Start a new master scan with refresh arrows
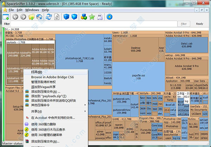This screenshot has height=147, width=211. point(49,17)
